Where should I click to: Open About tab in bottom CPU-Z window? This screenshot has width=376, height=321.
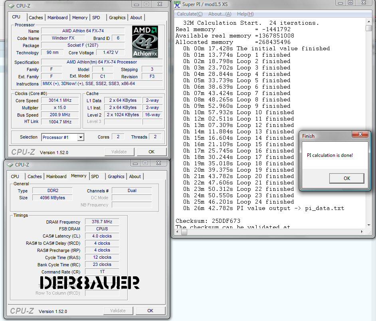pyautogui.click(x=135, y=176)
